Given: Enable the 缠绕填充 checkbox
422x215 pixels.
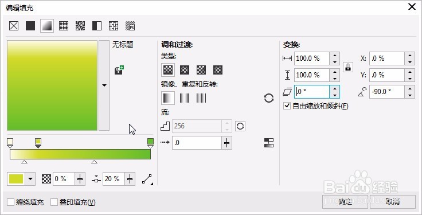Looking at the screenshot, I should click(x=10, y=202).
